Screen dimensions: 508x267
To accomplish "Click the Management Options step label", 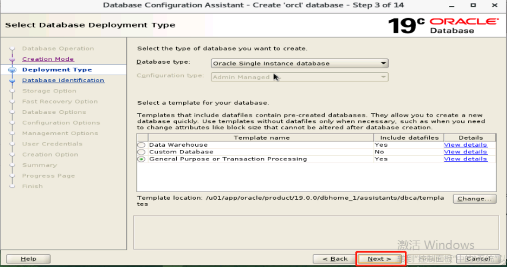I will [60, 133].
